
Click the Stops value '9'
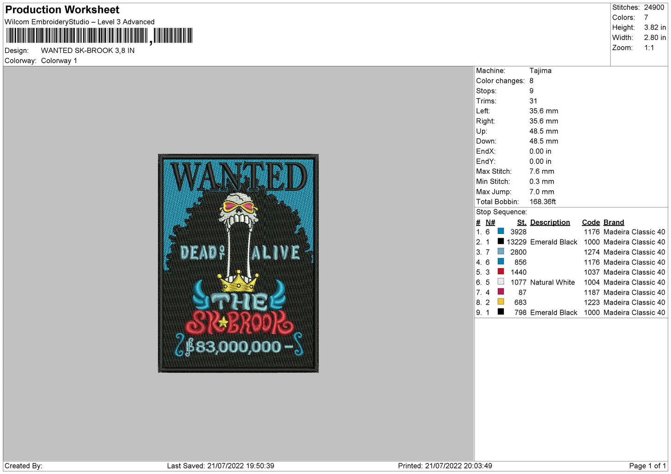(x=532, y=91)
